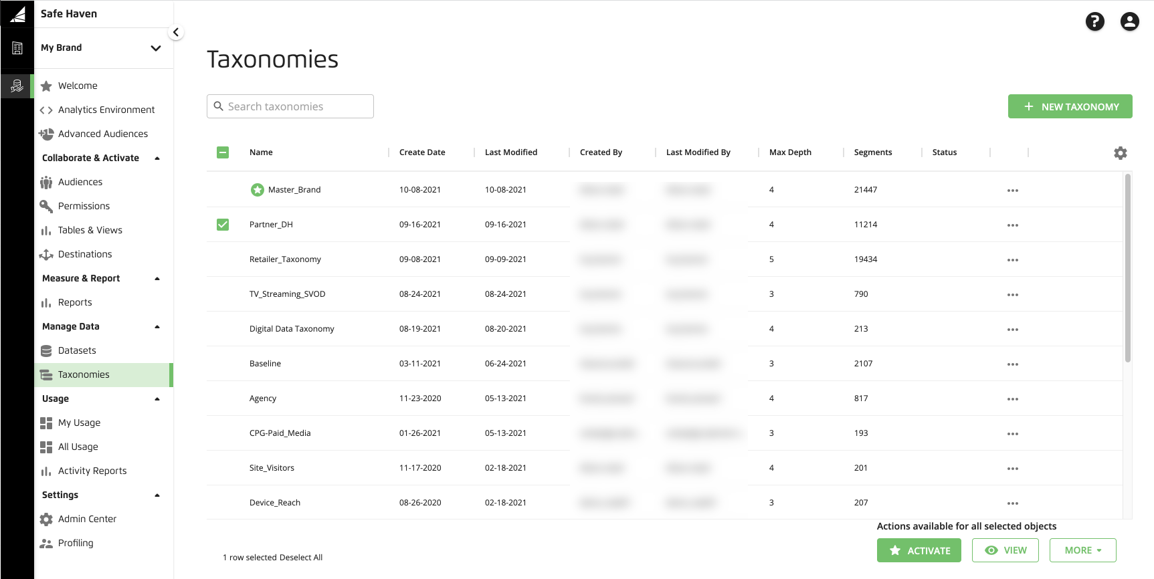The width and height of the screenshot is (1154, 579).
Task: Click the Digital Data Taxonomy name
Action: click(x=292, y=329)
